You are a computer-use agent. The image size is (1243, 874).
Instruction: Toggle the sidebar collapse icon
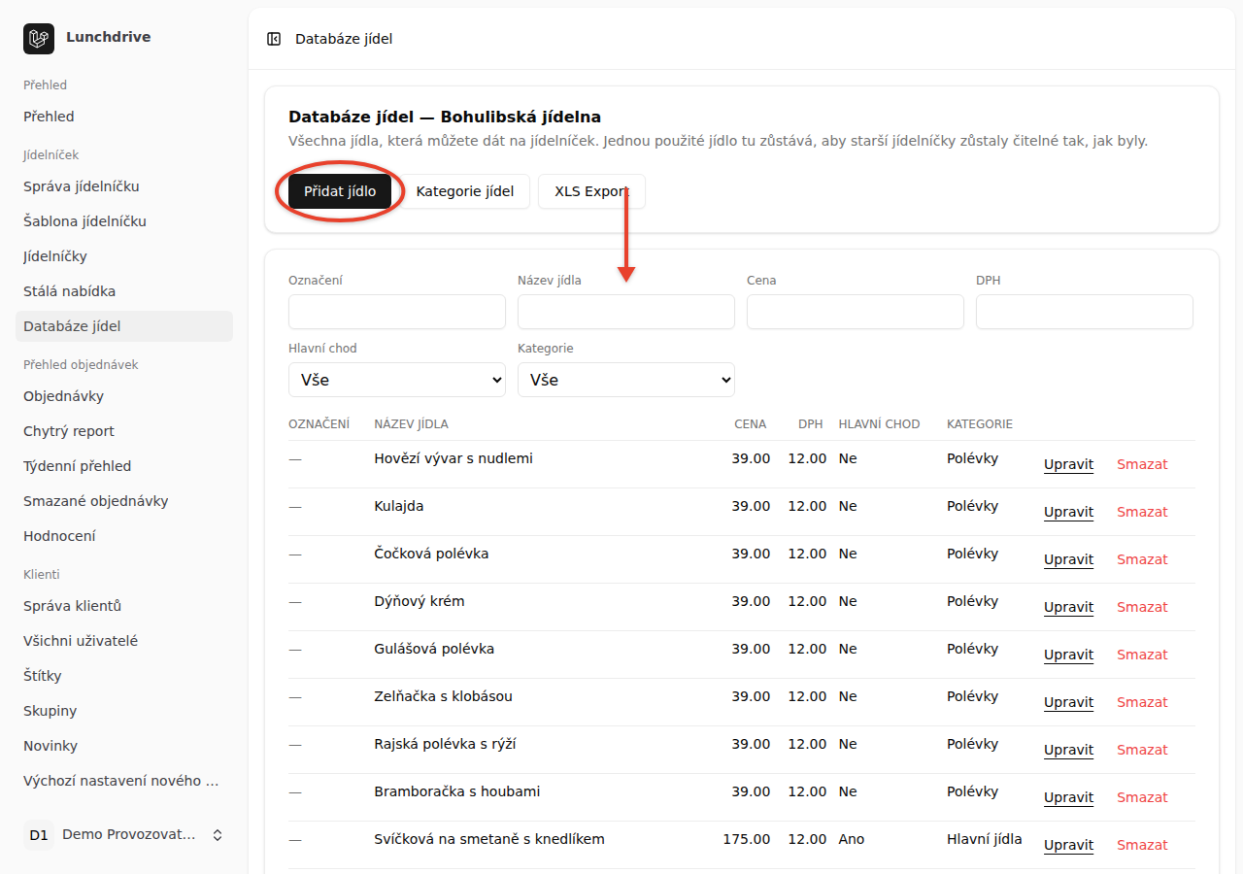[274, 39]
